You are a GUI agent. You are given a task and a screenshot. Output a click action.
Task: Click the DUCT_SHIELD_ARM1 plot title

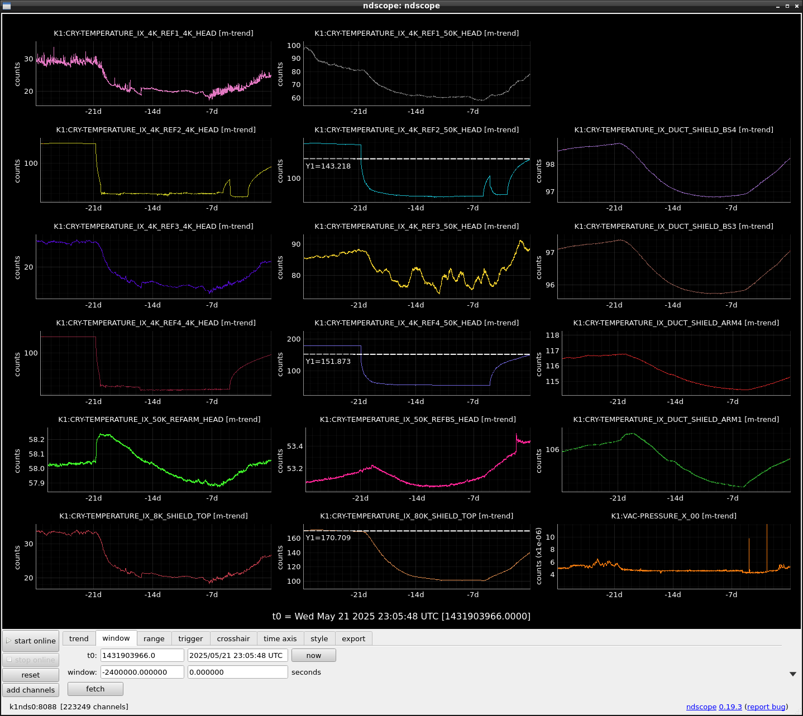676,419
